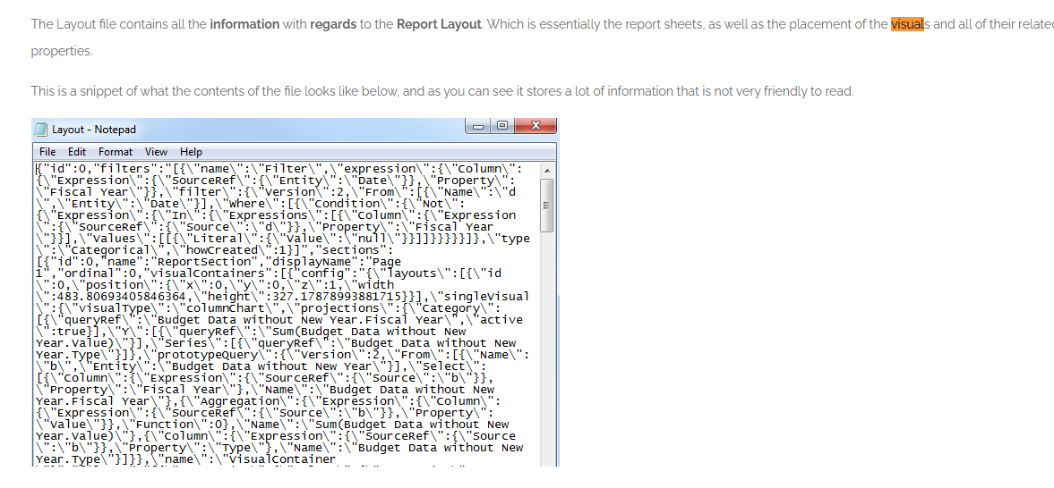Click the sentence starting 'This is a snippet'
This screenshot has height=488, width=1054.
pos(442,90)
